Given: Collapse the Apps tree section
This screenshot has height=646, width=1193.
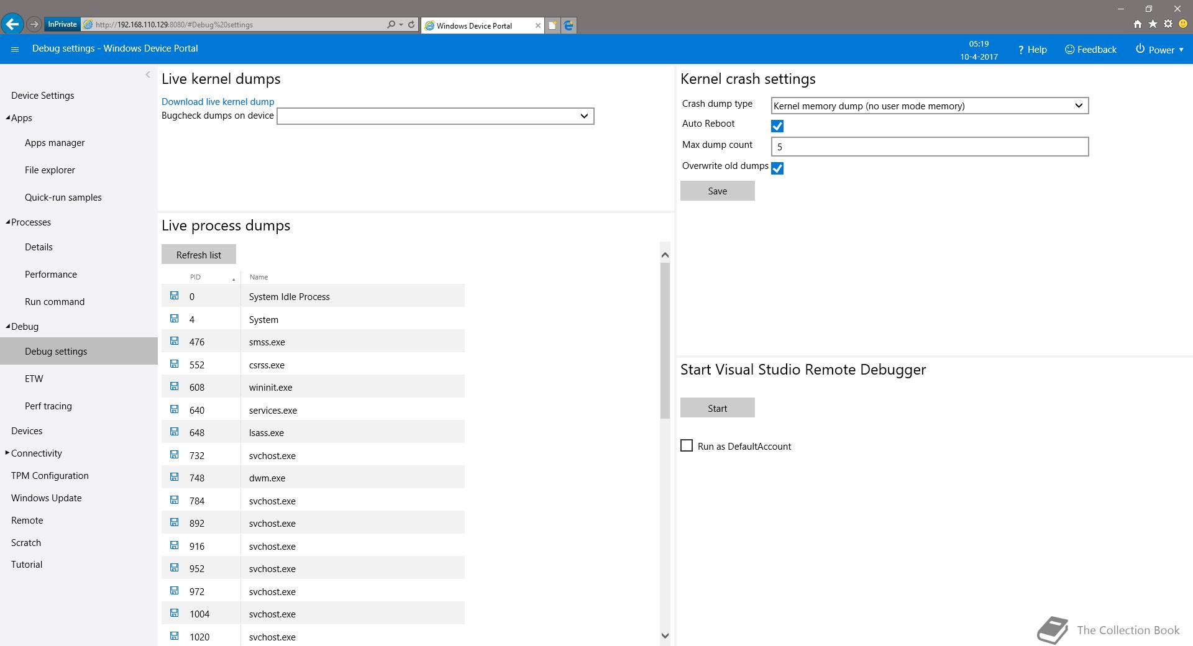Looking at the screenshot, I should click(x=8, y=117).
